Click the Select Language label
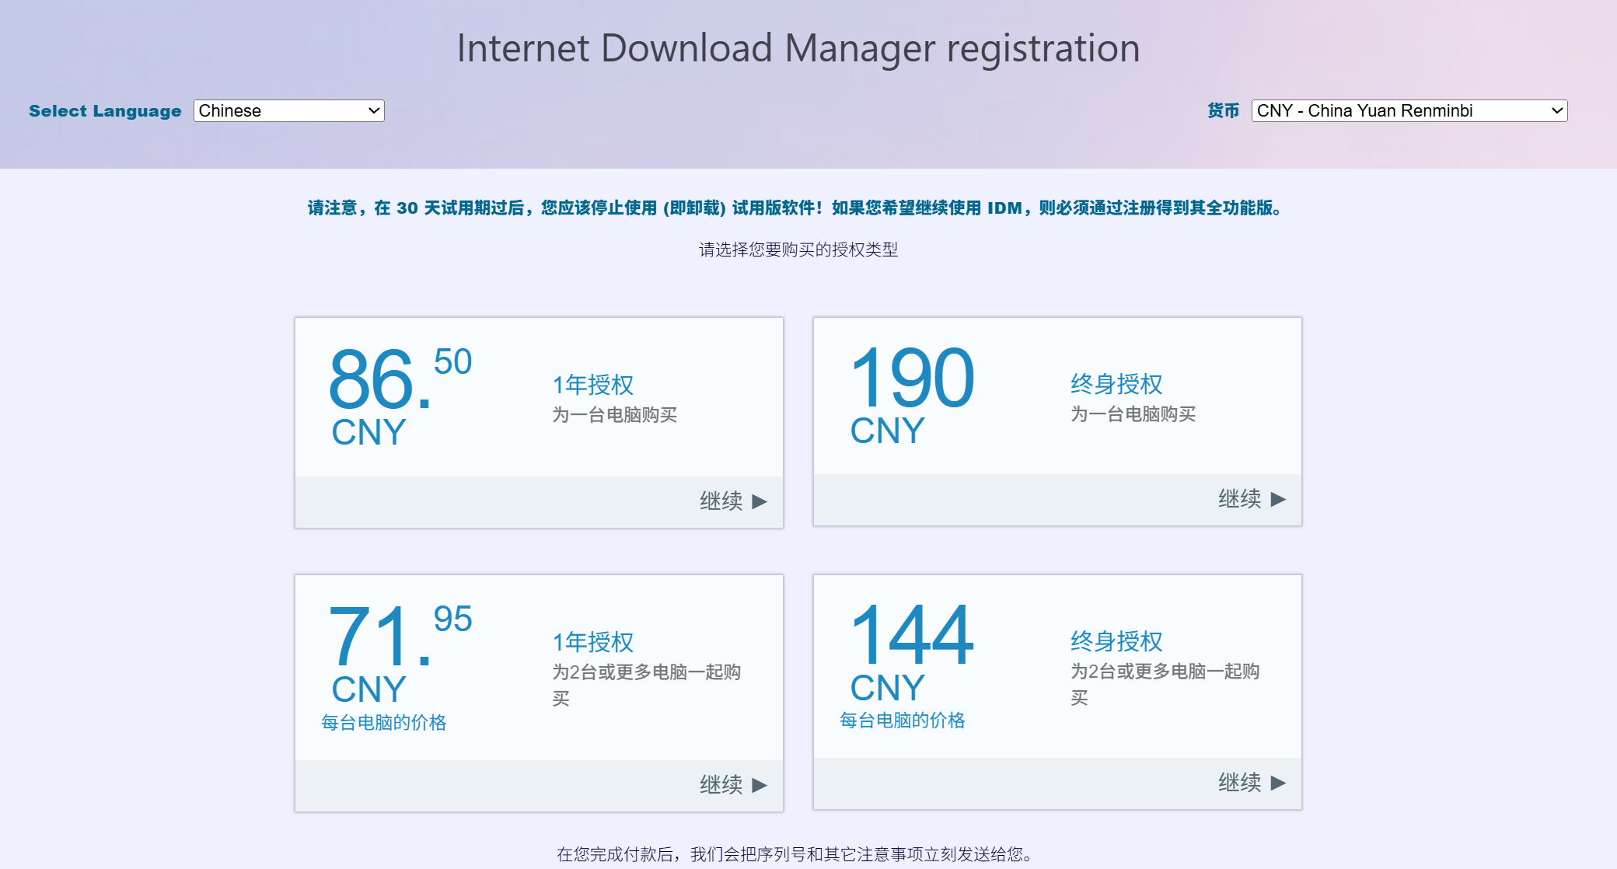This screenshot has width=1617, height=869. coord(105,111)
